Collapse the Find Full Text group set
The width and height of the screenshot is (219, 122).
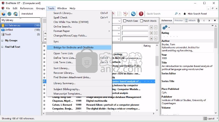(x=2, y=47)
